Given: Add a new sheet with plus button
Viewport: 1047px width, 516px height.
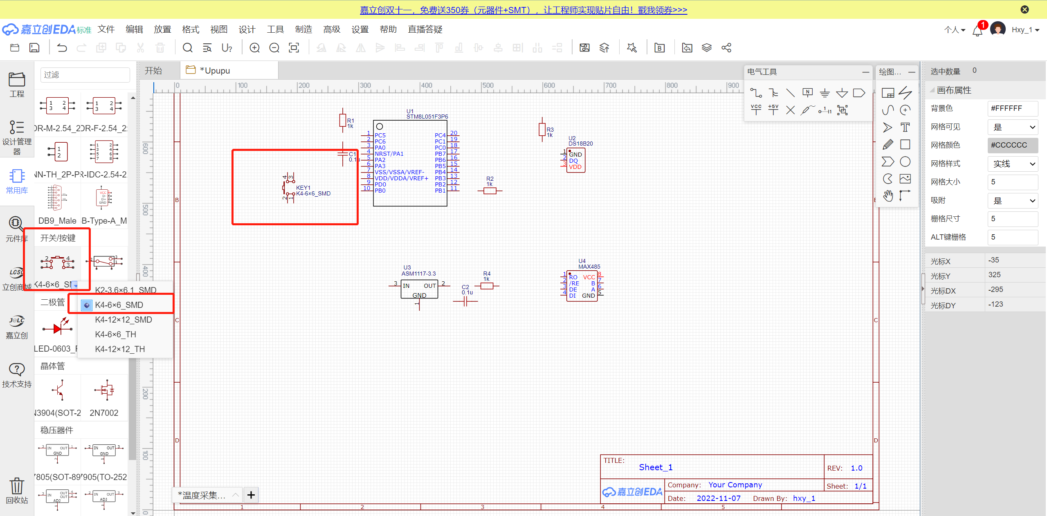Looking at the screenshot, I should click(251, 495).
